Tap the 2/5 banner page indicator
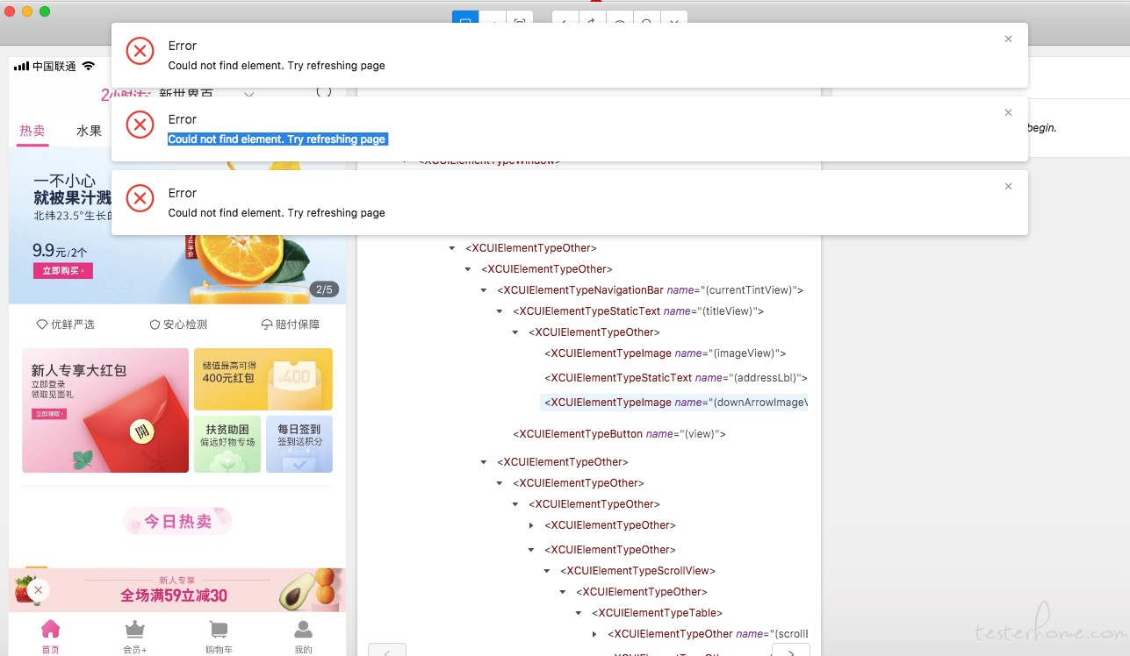The height and width of the screenshot is (656, 1130). [324, 289]
